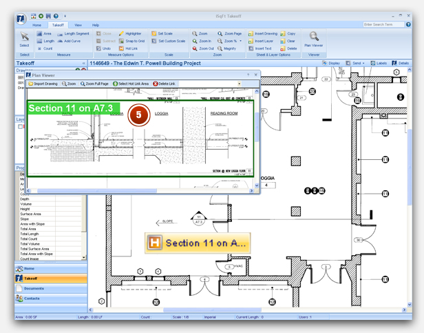Open Set Scale
424x333 pixels.
tap(162, 34)
